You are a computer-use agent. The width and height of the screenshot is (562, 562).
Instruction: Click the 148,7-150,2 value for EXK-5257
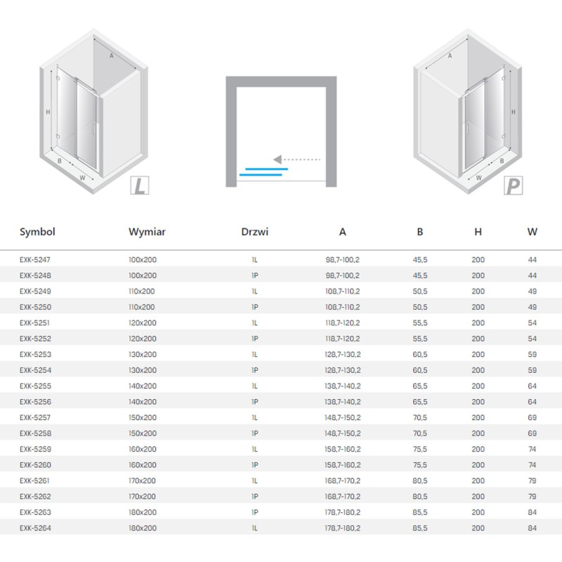[343, 417]
